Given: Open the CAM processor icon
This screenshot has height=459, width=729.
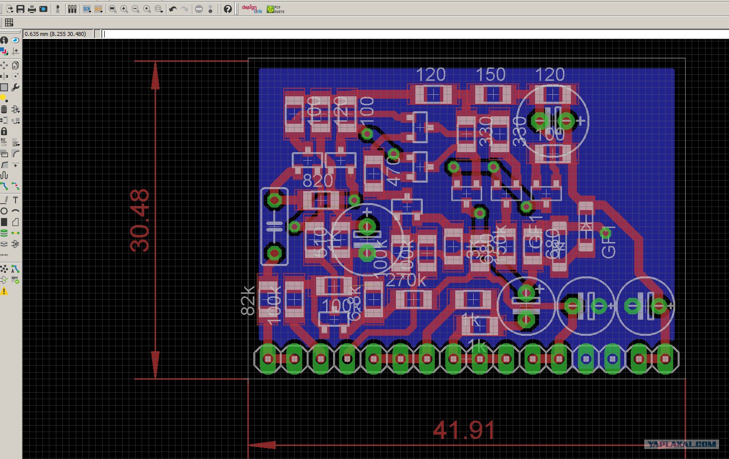Looking at the screenshot, I should [x=43, y=9].
